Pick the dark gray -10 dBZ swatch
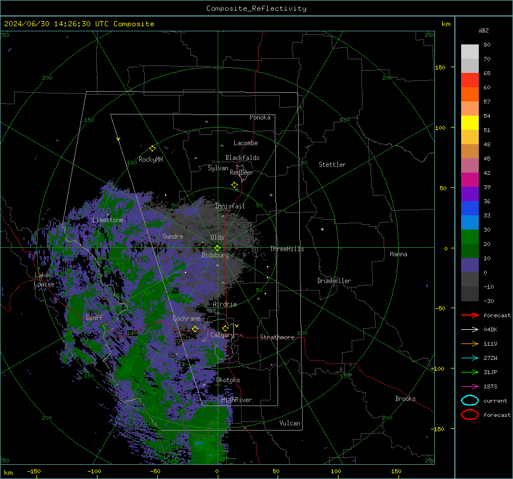 (470, 294)
